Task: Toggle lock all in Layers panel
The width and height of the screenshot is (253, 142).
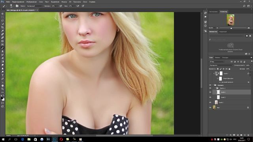Action: point(229,69)
